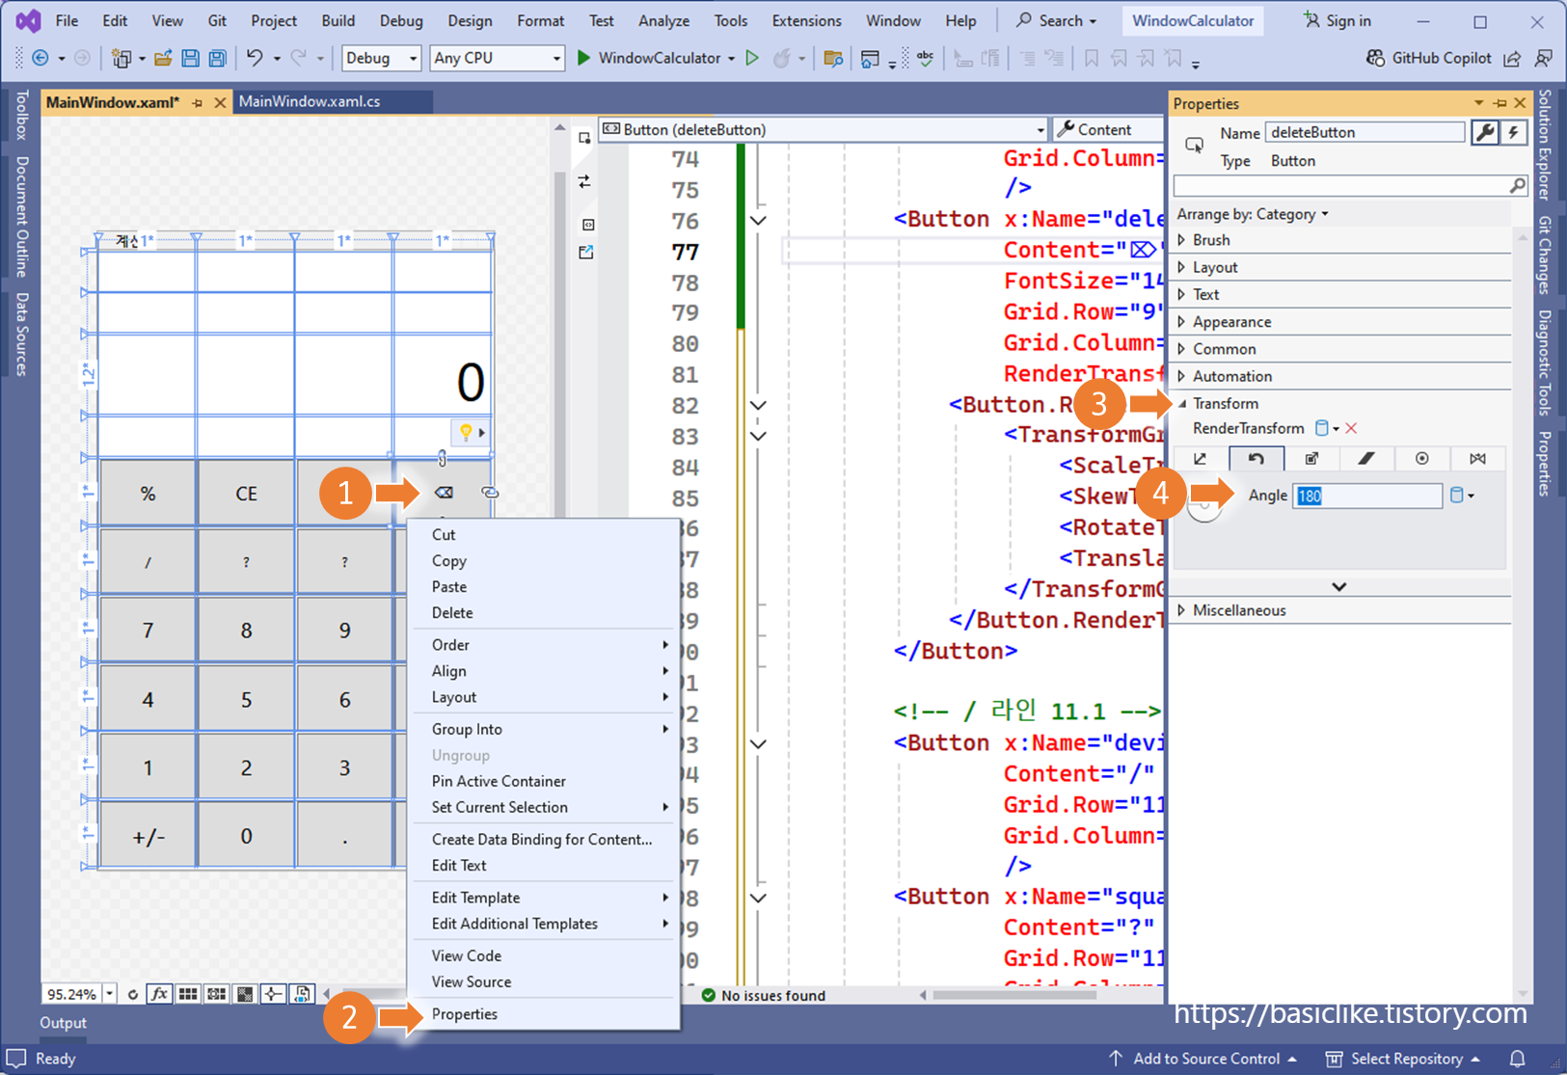Click the Share icon next to Copilot
Image resolution: width=1567 pixels, height=1075 pixels.
click(x=1512, y=59)
